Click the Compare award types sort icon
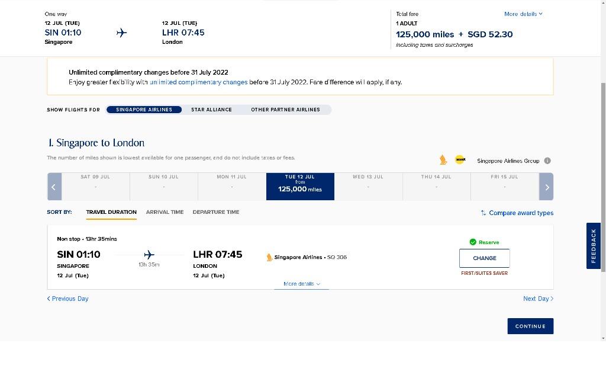Image resolution: width=606 pixels, height=391 pixels. (483, 213)
